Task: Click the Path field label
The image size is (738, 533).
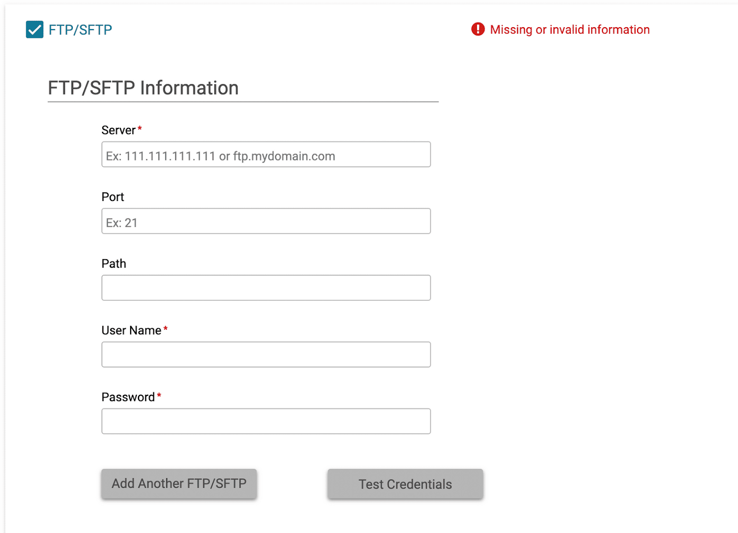Action: [113, 264]
